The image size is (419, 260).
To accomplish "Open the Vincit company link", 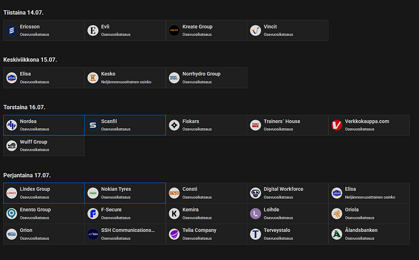I will click(287, 30).
